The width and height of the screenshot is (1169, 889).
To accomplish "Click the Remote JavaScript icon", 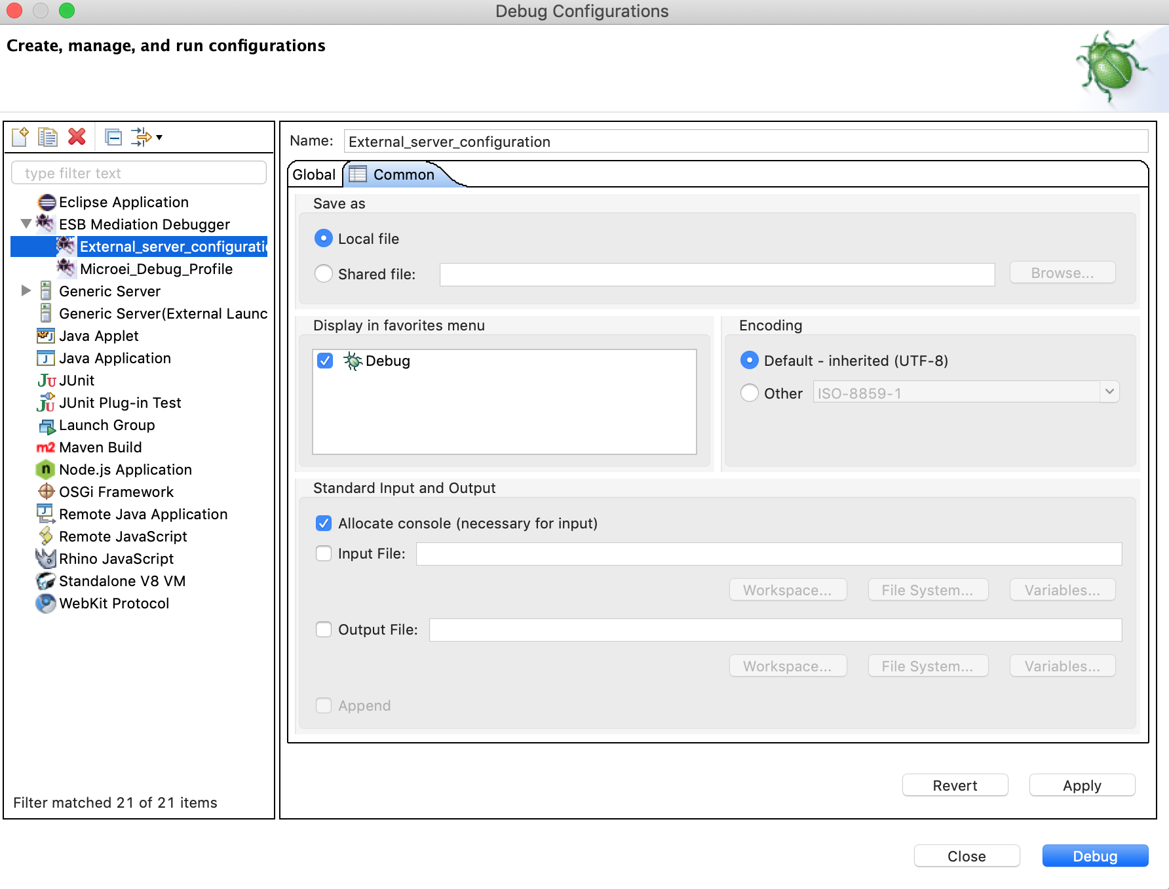I will tap(46, 536).
